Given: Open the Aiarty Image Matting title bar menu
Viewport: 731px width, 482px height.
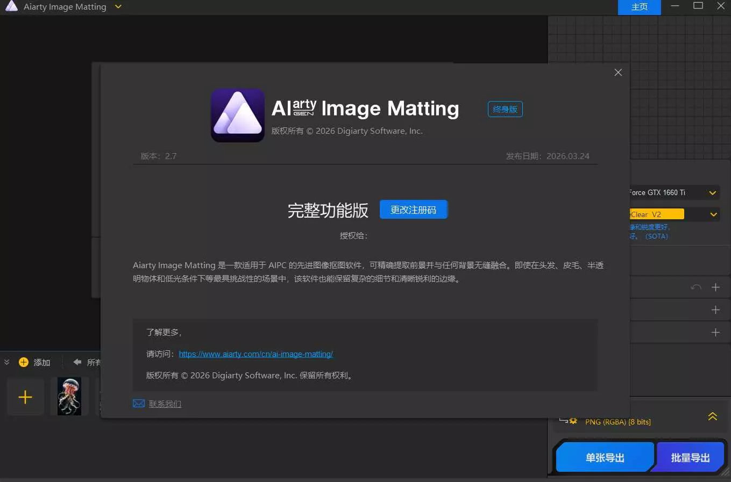Looking at the screenshot, I should (x=118, y=7).
